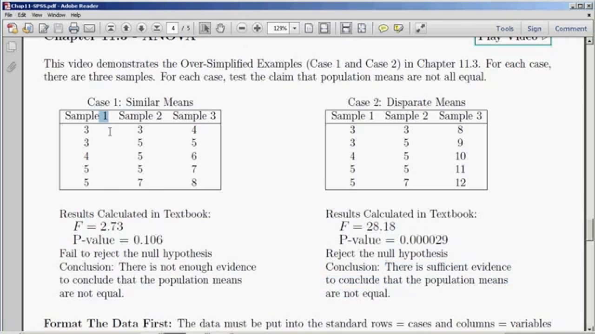Go to next page arrow
This screenshot has height=334, width=595.
tap(141, 28)
